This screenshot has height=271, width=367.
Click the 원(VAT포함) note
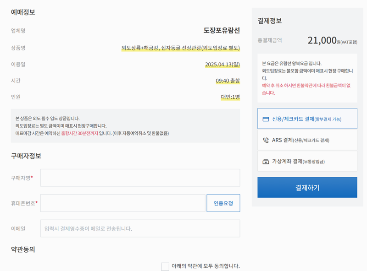347,42
